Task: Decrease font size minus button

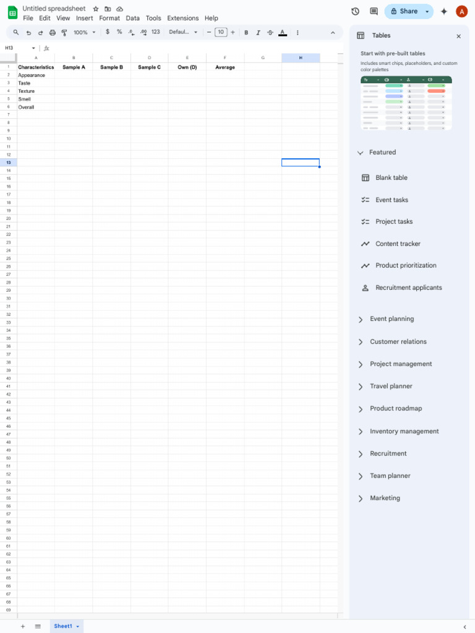Action: [x=209, y=32]
